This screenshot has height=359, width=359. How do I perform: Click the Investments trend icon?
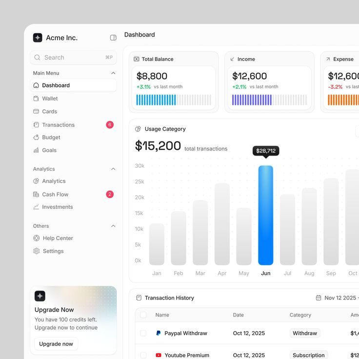(36, 207)
